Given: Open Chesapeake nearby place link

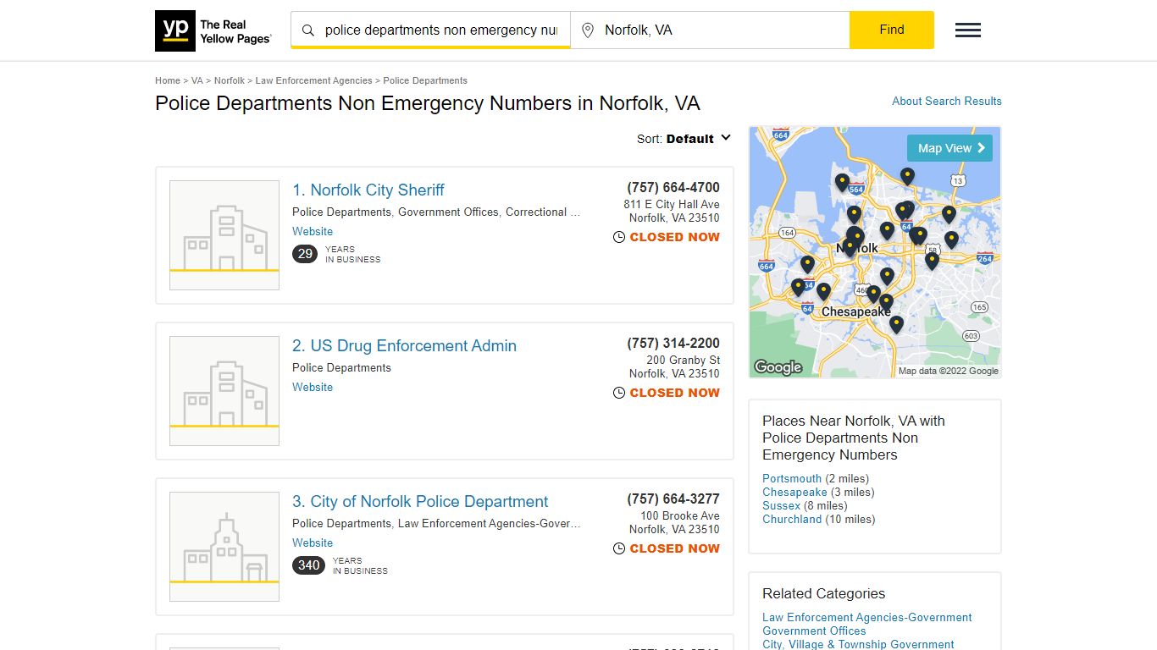Looking at the screenshot, I should click(x=794, y=492).
